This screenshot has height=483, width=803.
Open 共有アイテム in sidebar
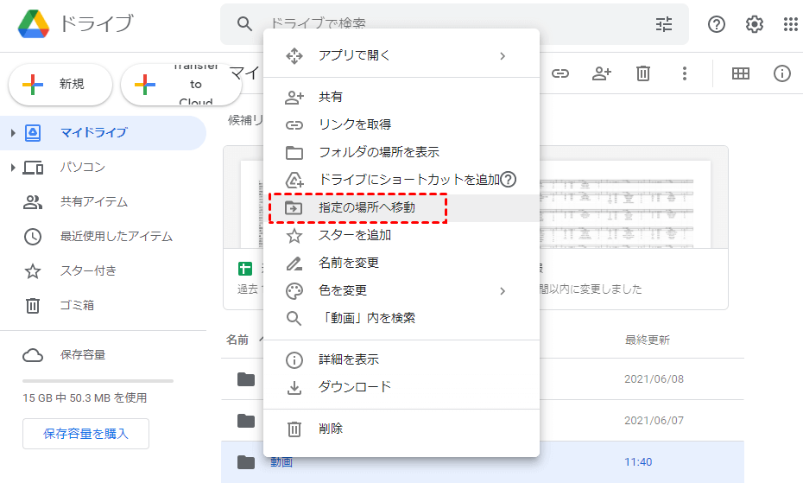click(103, 202)
